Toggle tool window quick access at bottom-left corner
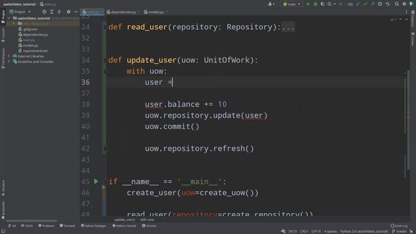 3,231
